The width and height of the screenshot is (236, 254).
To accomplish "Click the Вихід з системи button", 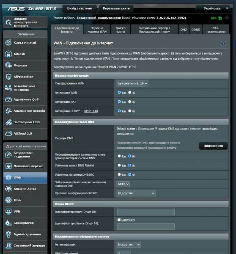I will [x=80, y=8].
